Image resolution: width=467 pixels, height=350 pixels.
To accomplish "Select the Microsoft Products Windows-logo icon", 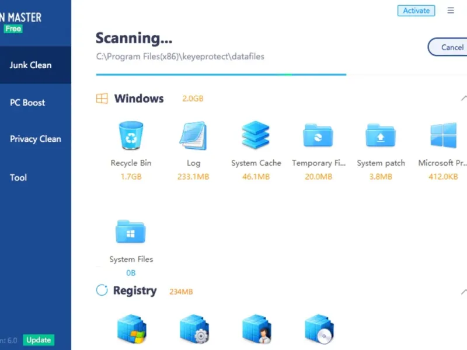I will tap(443, 135).
